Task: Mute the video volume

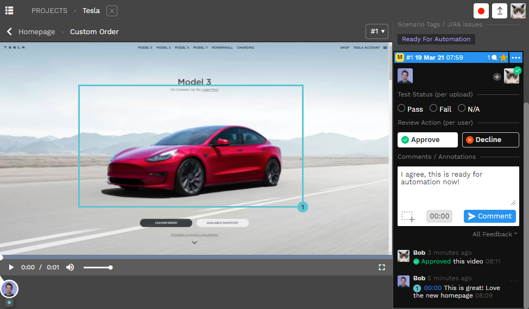Action: pos(70,267)
